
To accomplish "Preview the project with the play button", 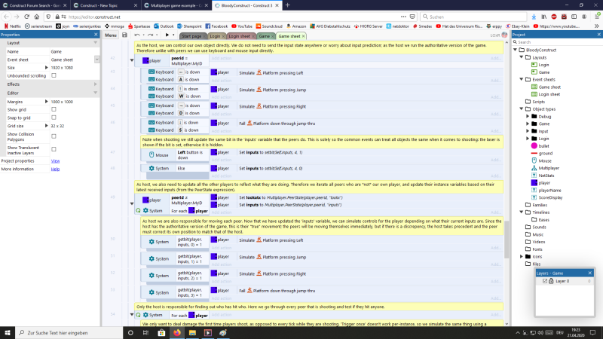I will click(x=167, y=35).
